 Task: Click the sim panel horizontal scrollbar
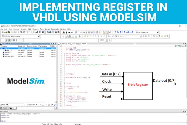(28, 102)
